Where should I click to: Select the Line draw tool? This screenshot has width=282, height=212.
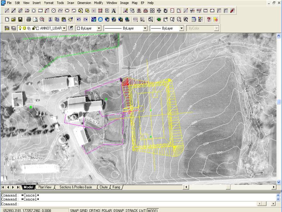coord(7,11)
